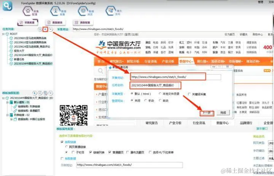
Task: Click the 报告大厅 task cube icon
Action: point(11,51)
